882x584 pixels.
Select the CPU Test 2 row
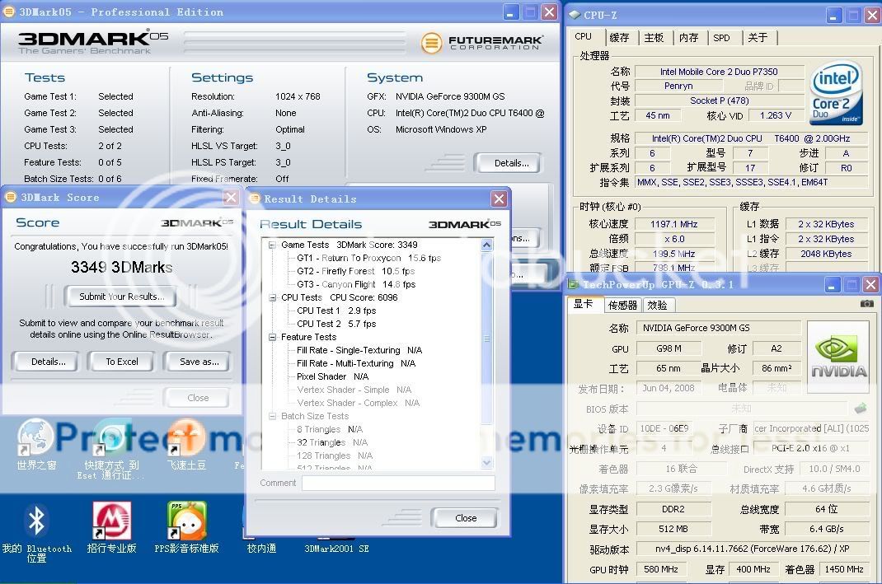(336, 324)
